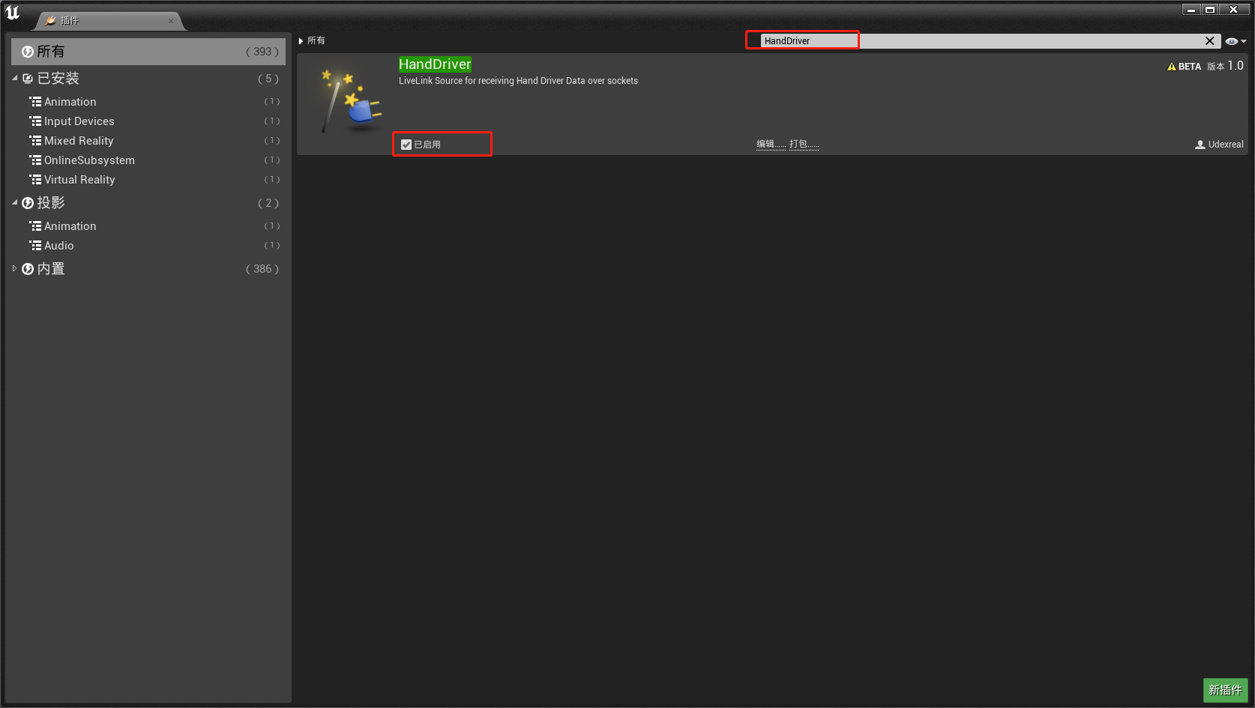The height and width of the screenshot is (708, 1255).
Task: Open the eye view options dropdown
Action: (1235, 41)
